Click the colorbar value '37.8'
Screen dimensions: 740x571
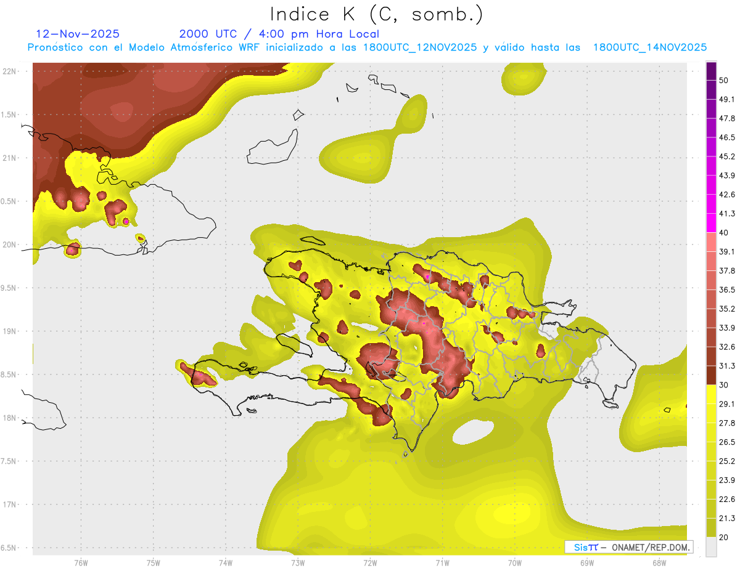[726, 271]
